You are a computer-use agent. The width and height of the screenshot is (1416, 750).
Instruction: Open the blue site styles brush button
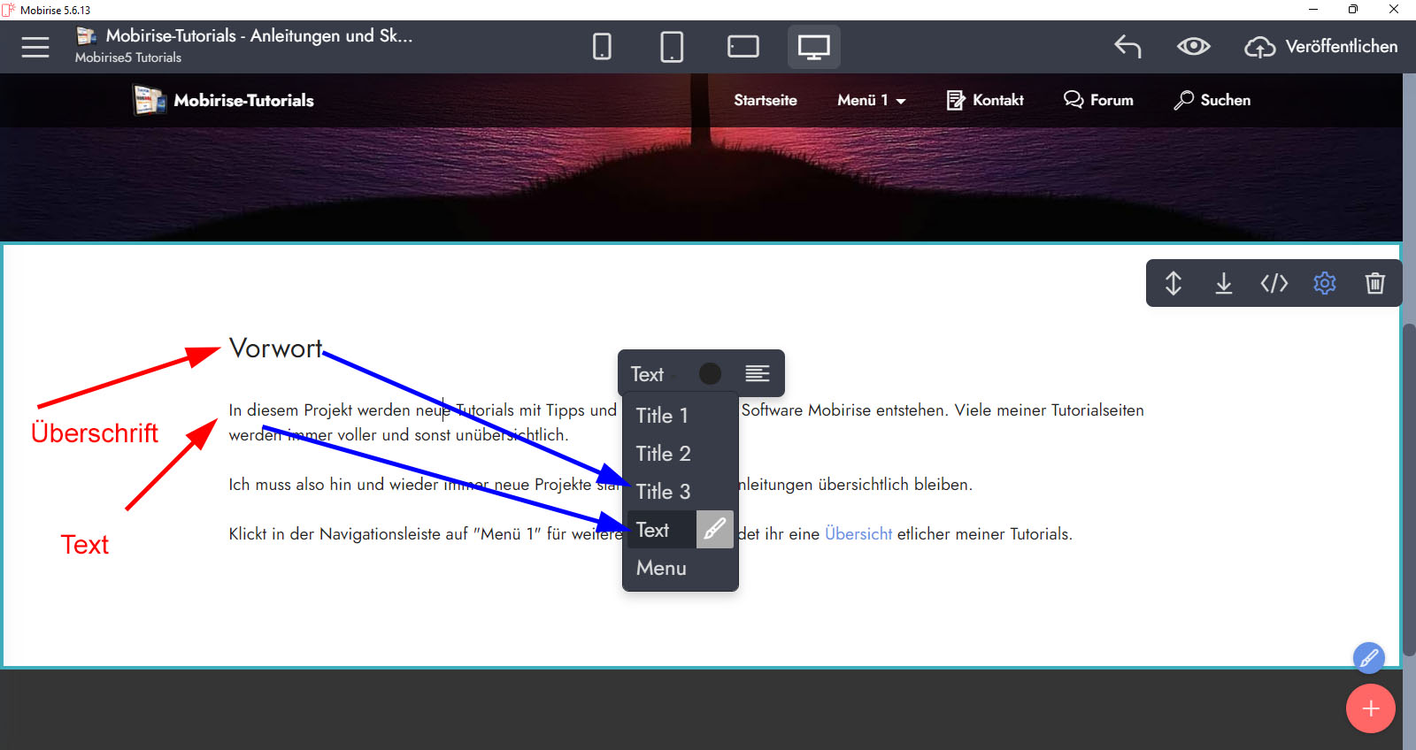click(1369, 658)
